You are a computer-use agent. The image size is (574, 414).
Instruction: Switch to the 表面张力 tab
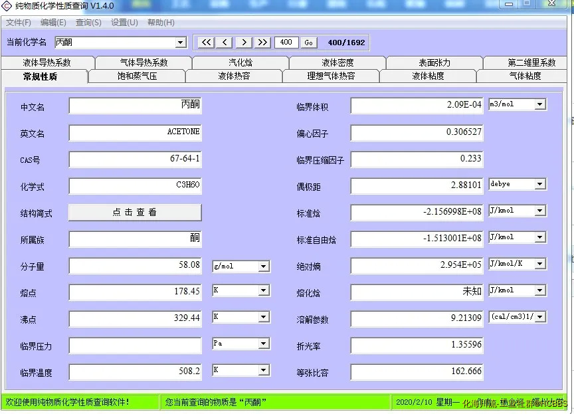(434, 62)
